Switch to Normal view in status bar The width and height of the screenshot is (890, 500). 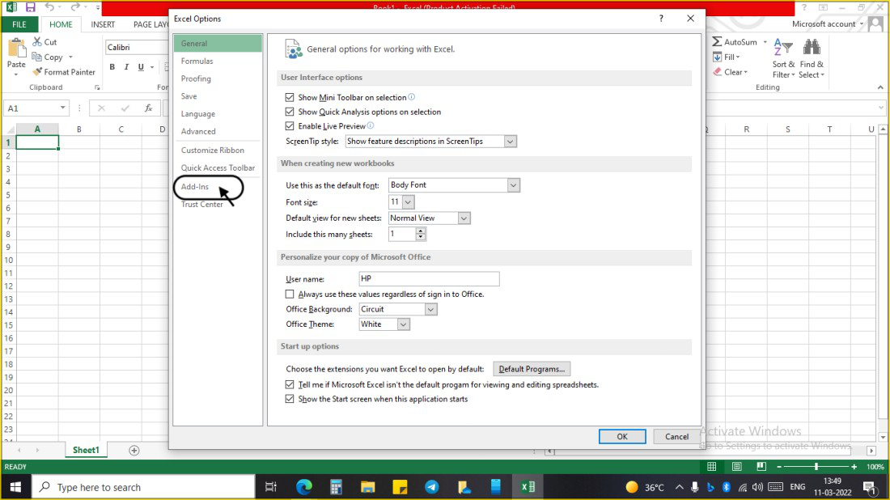tap(712, 467)
